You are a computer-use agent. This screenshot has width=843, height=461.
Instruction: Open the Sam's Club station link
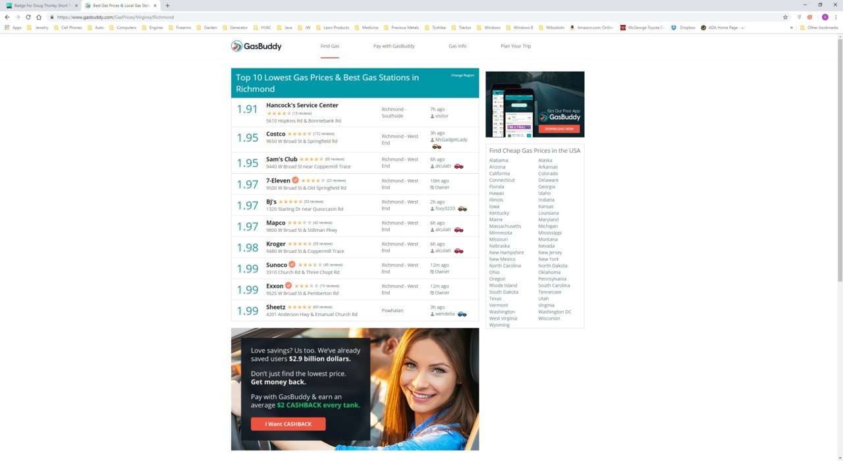point(282,159)
